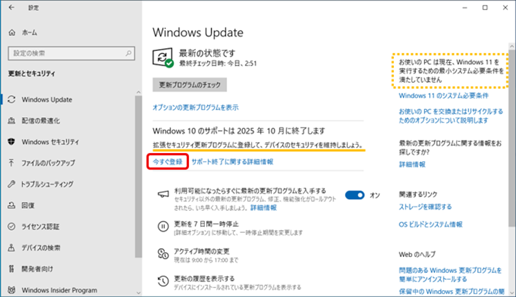Click 詳細情報 link under 最新の更新プログラムに関する情報

point(412,164)
